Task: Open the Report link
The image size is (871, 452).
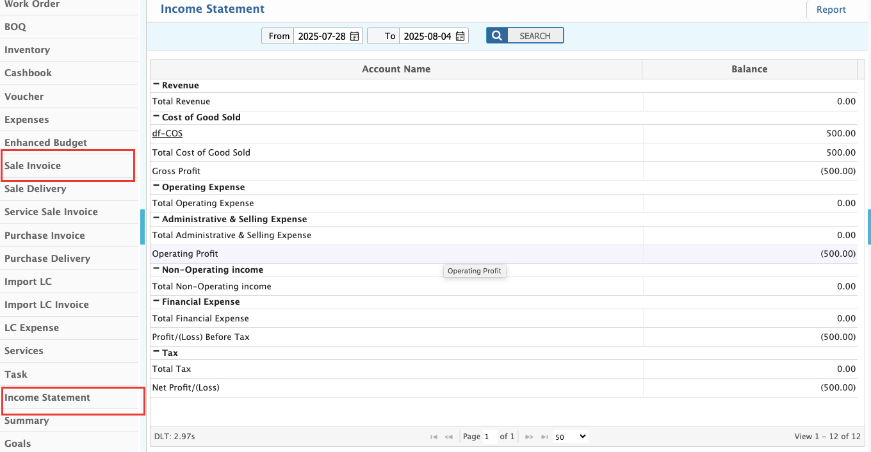Action: [831, 10]
